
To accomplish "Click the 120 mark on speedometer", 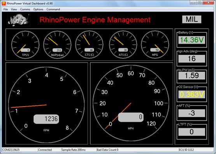I will (x=151, y=124).
